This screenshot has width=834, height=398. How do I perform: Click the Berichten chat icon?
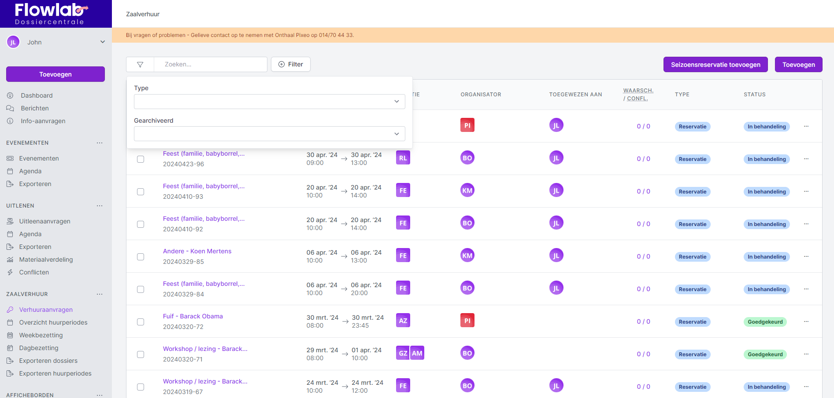(10, 108)
